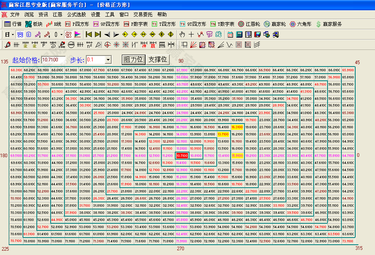Open the 江恩轮 (Gann wheel) tool

(250, 24)
